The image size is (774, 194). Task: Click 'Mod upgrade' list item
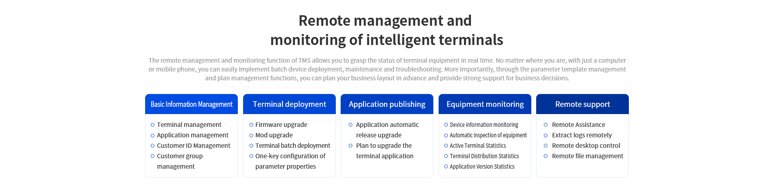point(274,135)
